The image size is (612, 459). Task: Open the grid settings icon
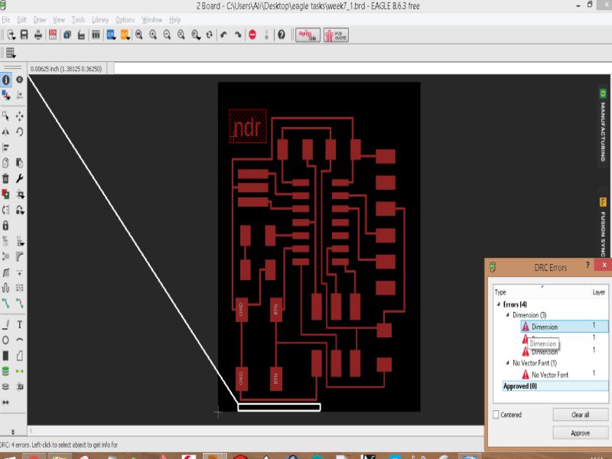[11, 53]
